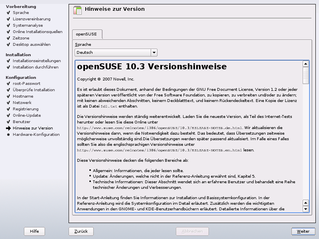Open help with the Hilfe button

tap(34, 231)
